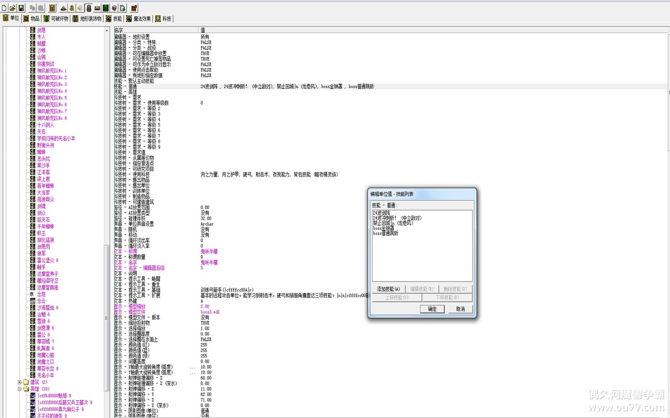
Task: Click the grayed 上移技能(U) button
Action: coord(397,298)
